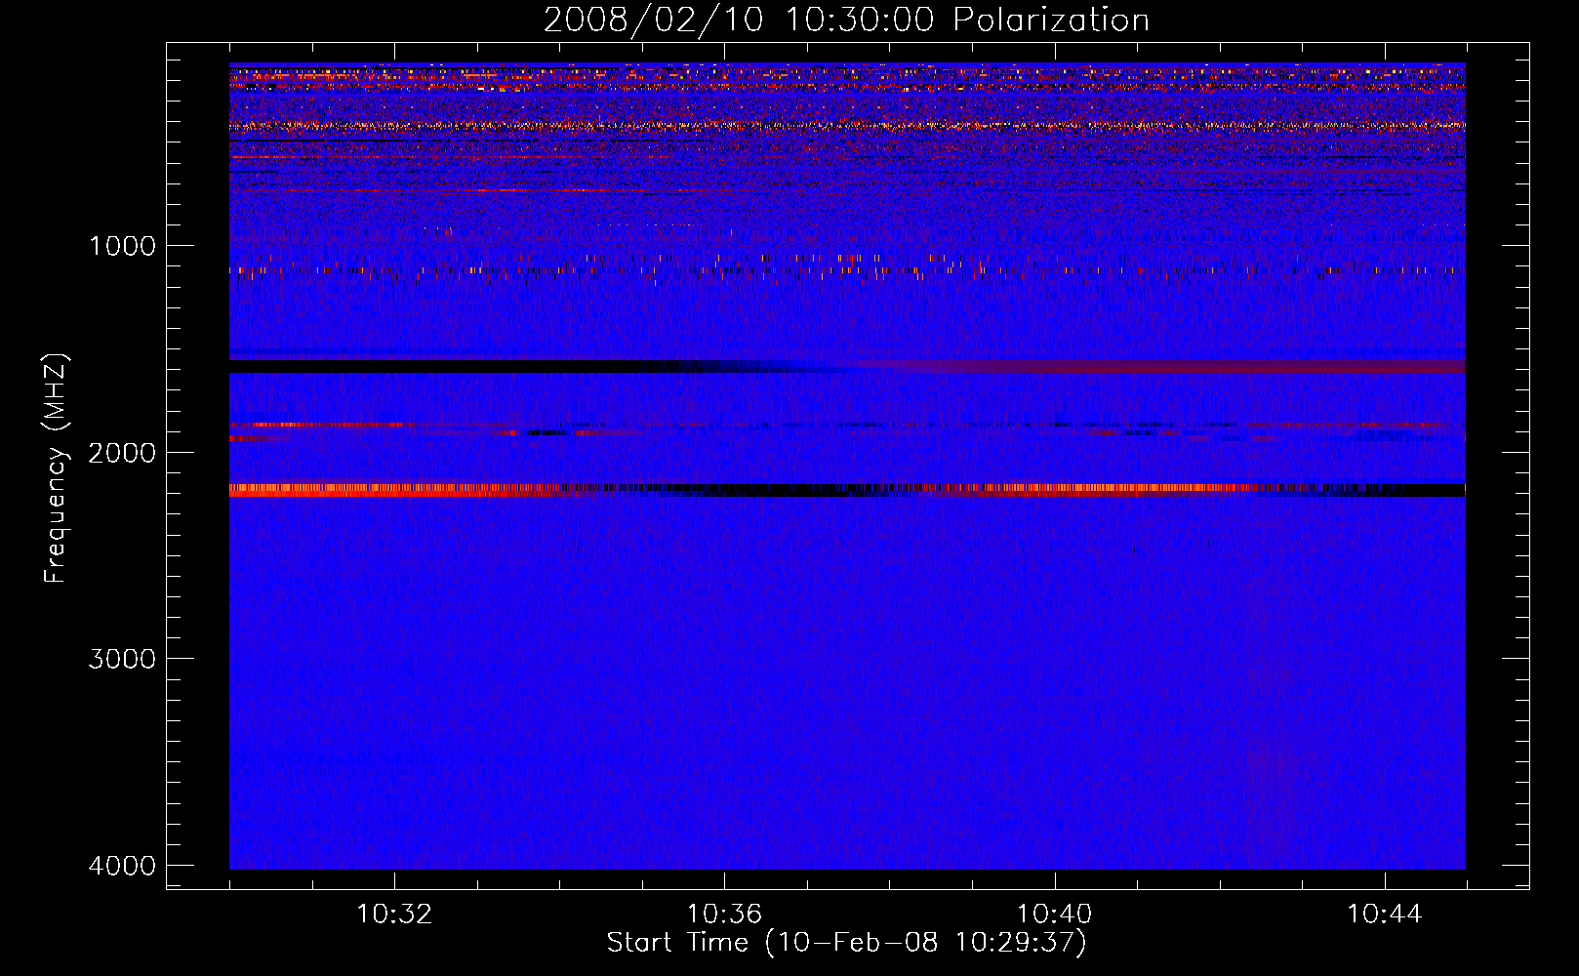Select the "Frequency (MHZ)" axis label
This screenshot has height=976, width=1579.
pyautogui.click(x=55, y=468)
